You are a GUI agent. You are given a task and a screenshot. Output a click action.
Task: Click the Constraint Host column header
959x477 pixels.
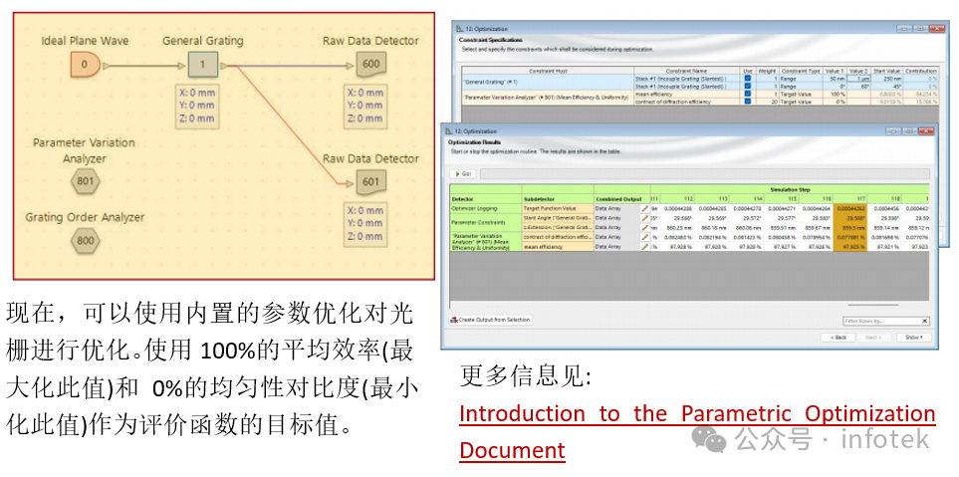click(x=548, y=71)
